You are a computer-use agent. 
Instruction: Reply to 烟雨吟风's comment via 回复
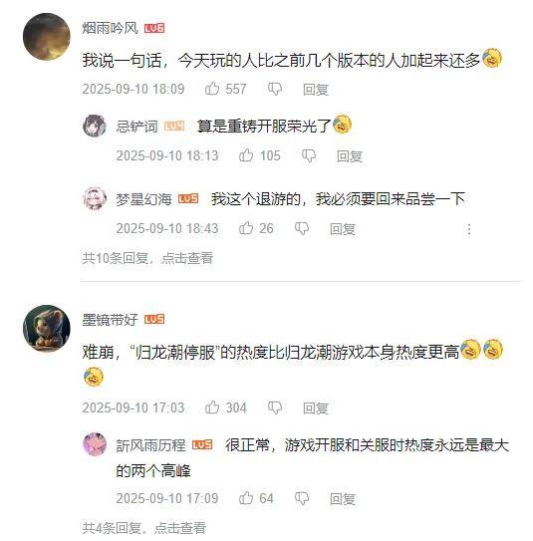pos(315,90)
